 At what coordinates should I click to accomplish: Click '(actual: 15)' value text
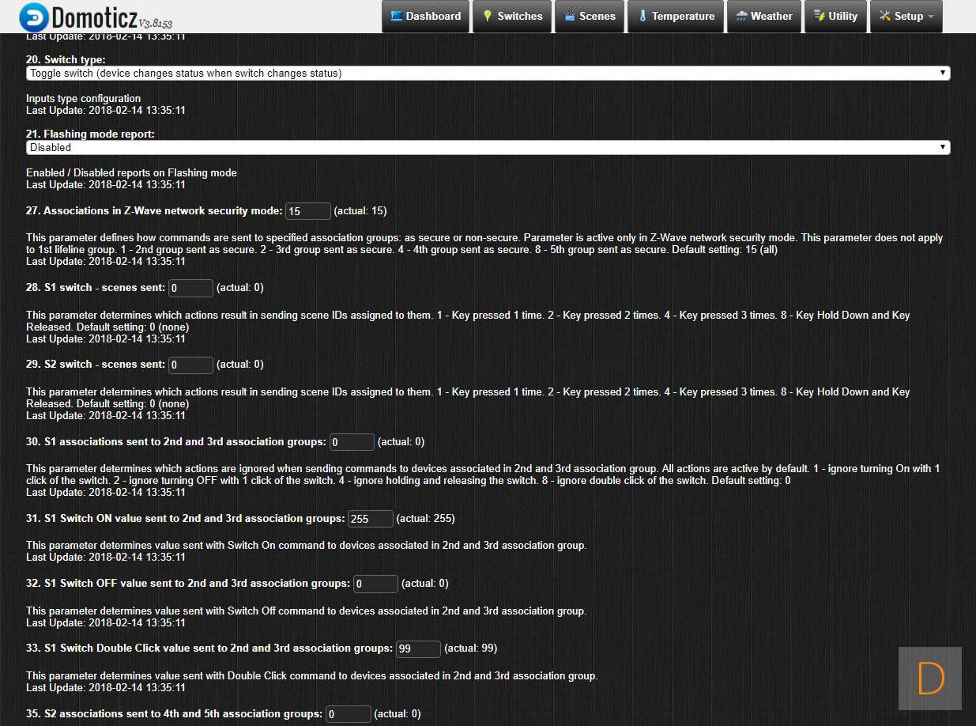coord(360,211)
